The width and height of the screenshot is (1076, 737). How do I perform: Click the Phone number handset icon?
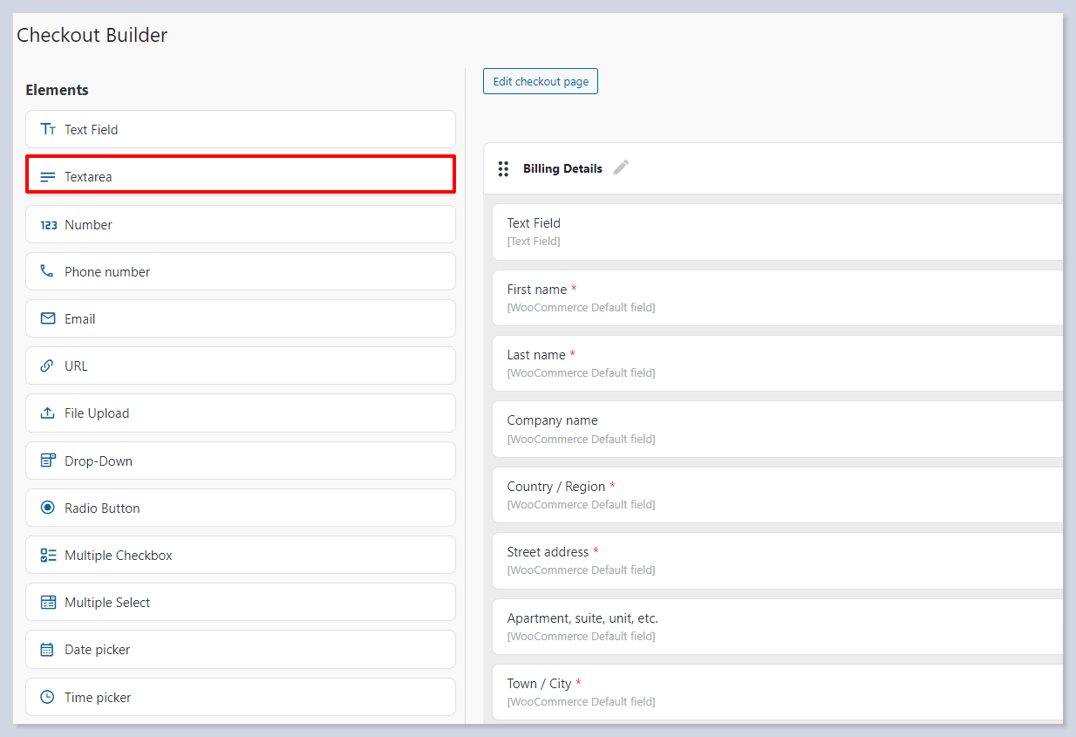point(47,272)
